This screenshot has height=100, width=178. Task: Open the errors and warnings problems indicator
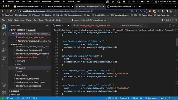[26, 98]
